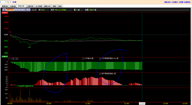Open the 個股分析 tab
Viewport: 192px width, 105px height.
47,6
